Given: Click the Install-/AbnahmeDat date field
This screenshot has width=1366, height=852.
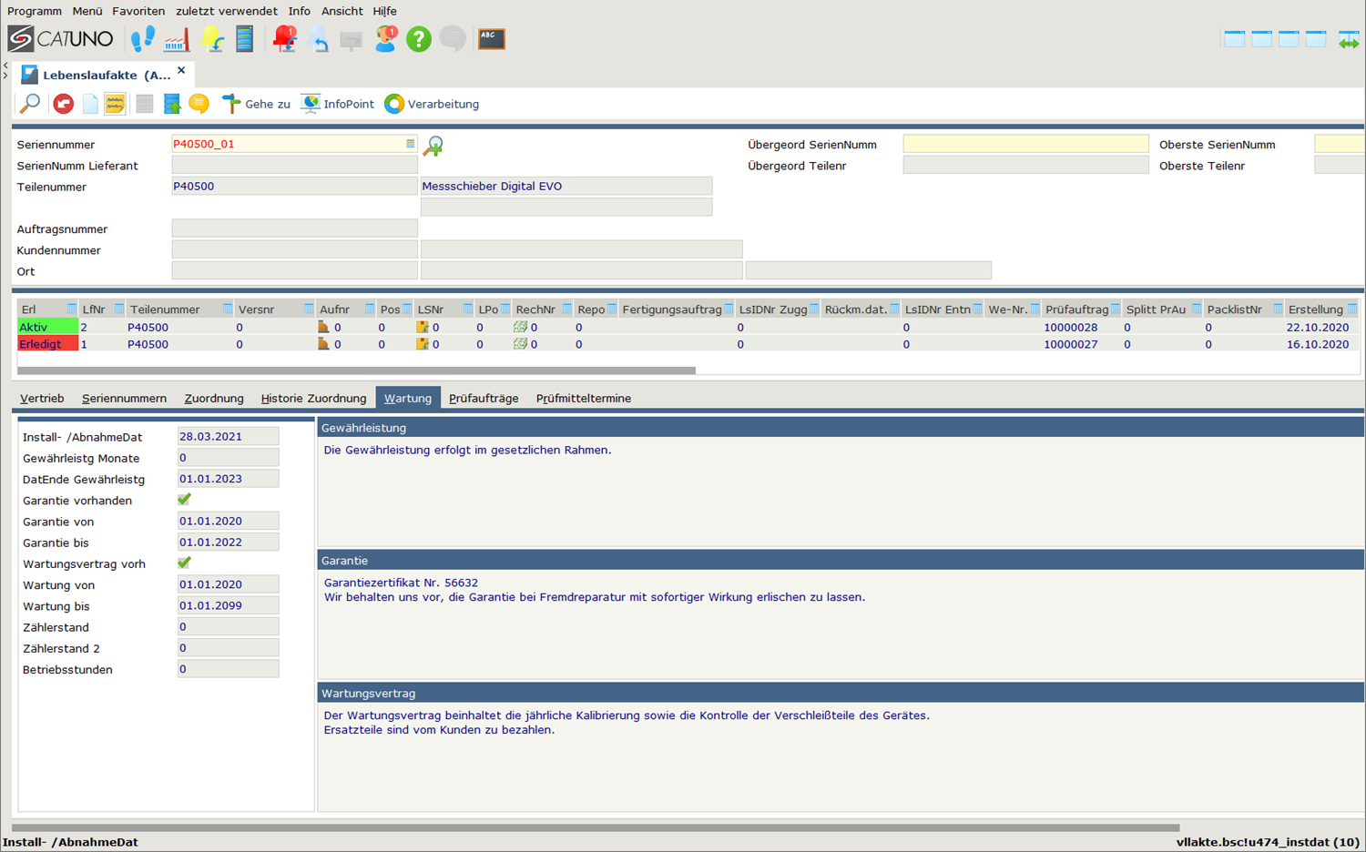Looking at the screenshot, I should 228,437.
